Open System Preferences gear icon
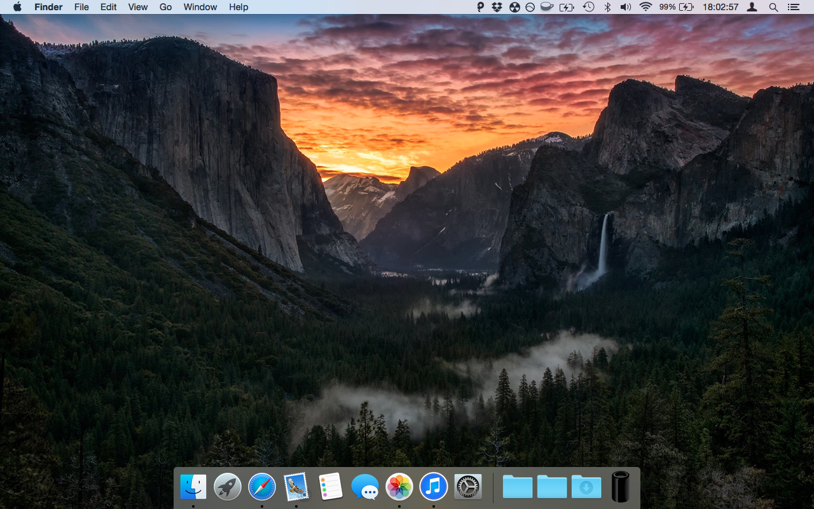The image size is (814, 509). pos(468,487)
